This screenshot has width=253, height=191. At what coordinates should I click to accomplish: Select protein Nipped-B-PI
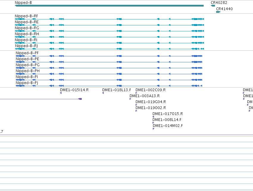click(109, 80)
